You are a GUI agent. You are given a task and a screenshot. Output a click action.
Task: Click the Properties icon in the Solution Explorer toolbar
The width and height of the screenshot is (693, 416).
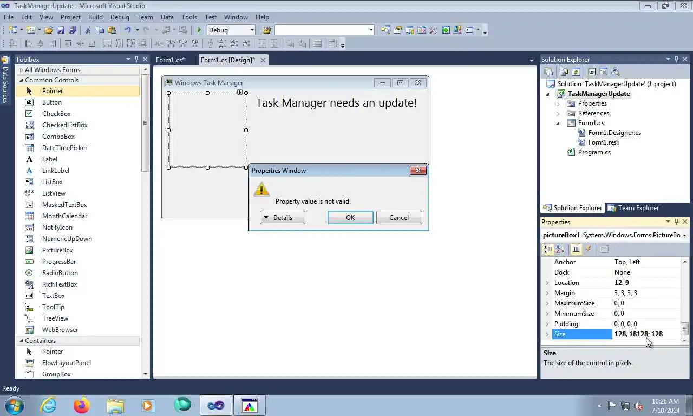[x=548, y=71]
